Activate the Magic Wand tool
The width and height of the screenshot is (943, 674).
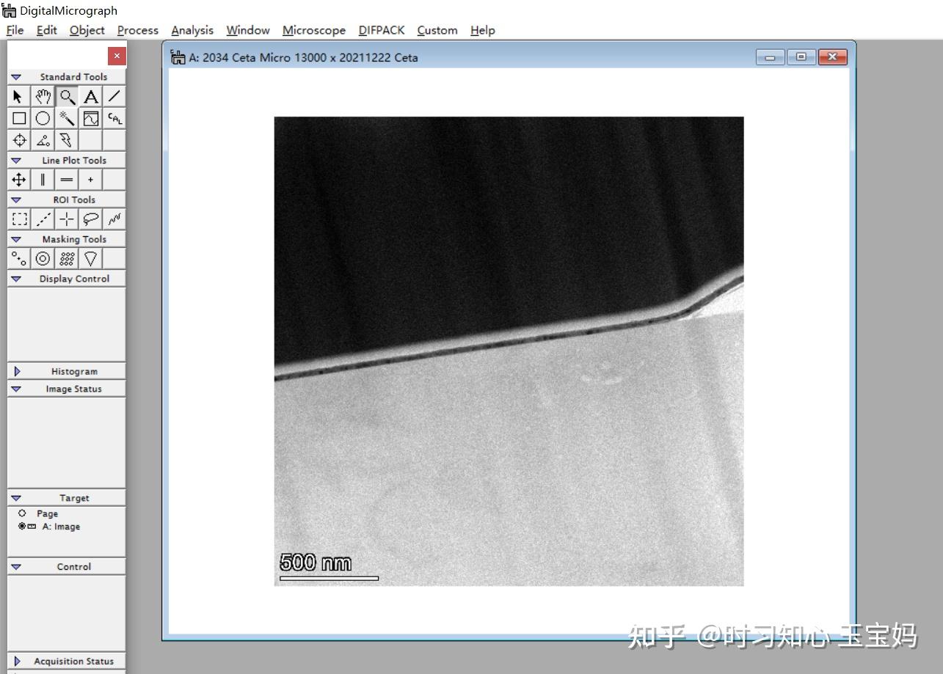pos(66,118)
